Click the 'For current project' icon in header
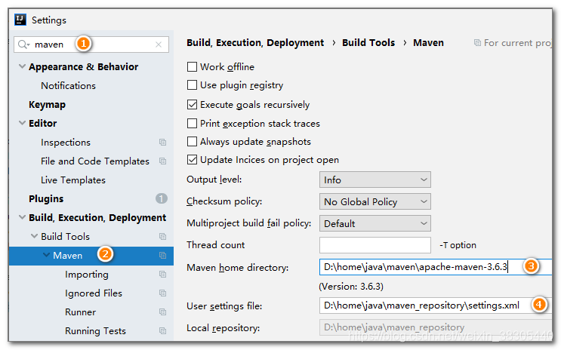This screenshot has width=561, height=350. [x=477, y=43]
